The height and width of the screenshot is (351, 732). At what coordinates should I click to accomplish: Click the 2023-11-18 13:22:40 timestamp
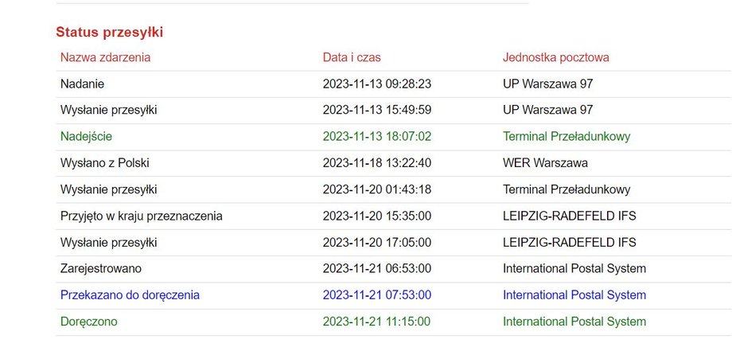(377, 163)
